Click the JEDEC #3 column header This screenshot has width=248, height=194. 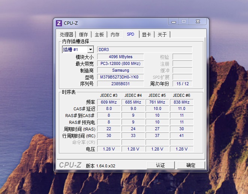[109, 95]
